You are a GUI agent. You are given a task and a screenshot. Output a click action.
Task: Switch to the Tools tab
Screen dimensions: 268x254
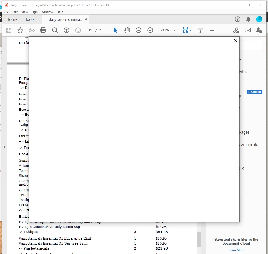tap(30, 19)
